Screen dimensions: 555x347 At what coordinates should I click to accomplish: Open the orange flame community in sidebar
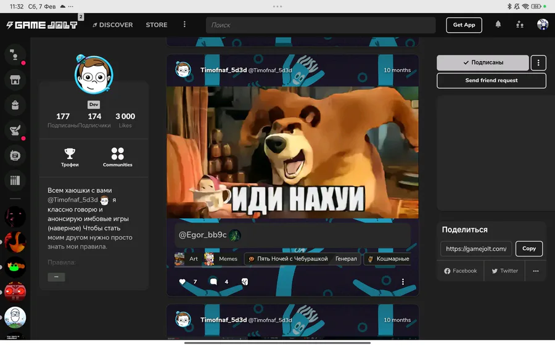click(x=15, y=242)
